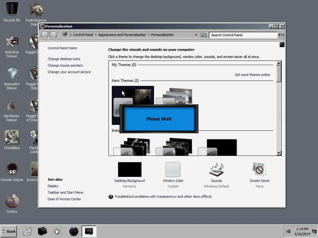Image resolution: width=318 pixels, height=238 pixels.
Task: Launch Chuzzle Deluxe desktop icon
Action: (12, 172)
